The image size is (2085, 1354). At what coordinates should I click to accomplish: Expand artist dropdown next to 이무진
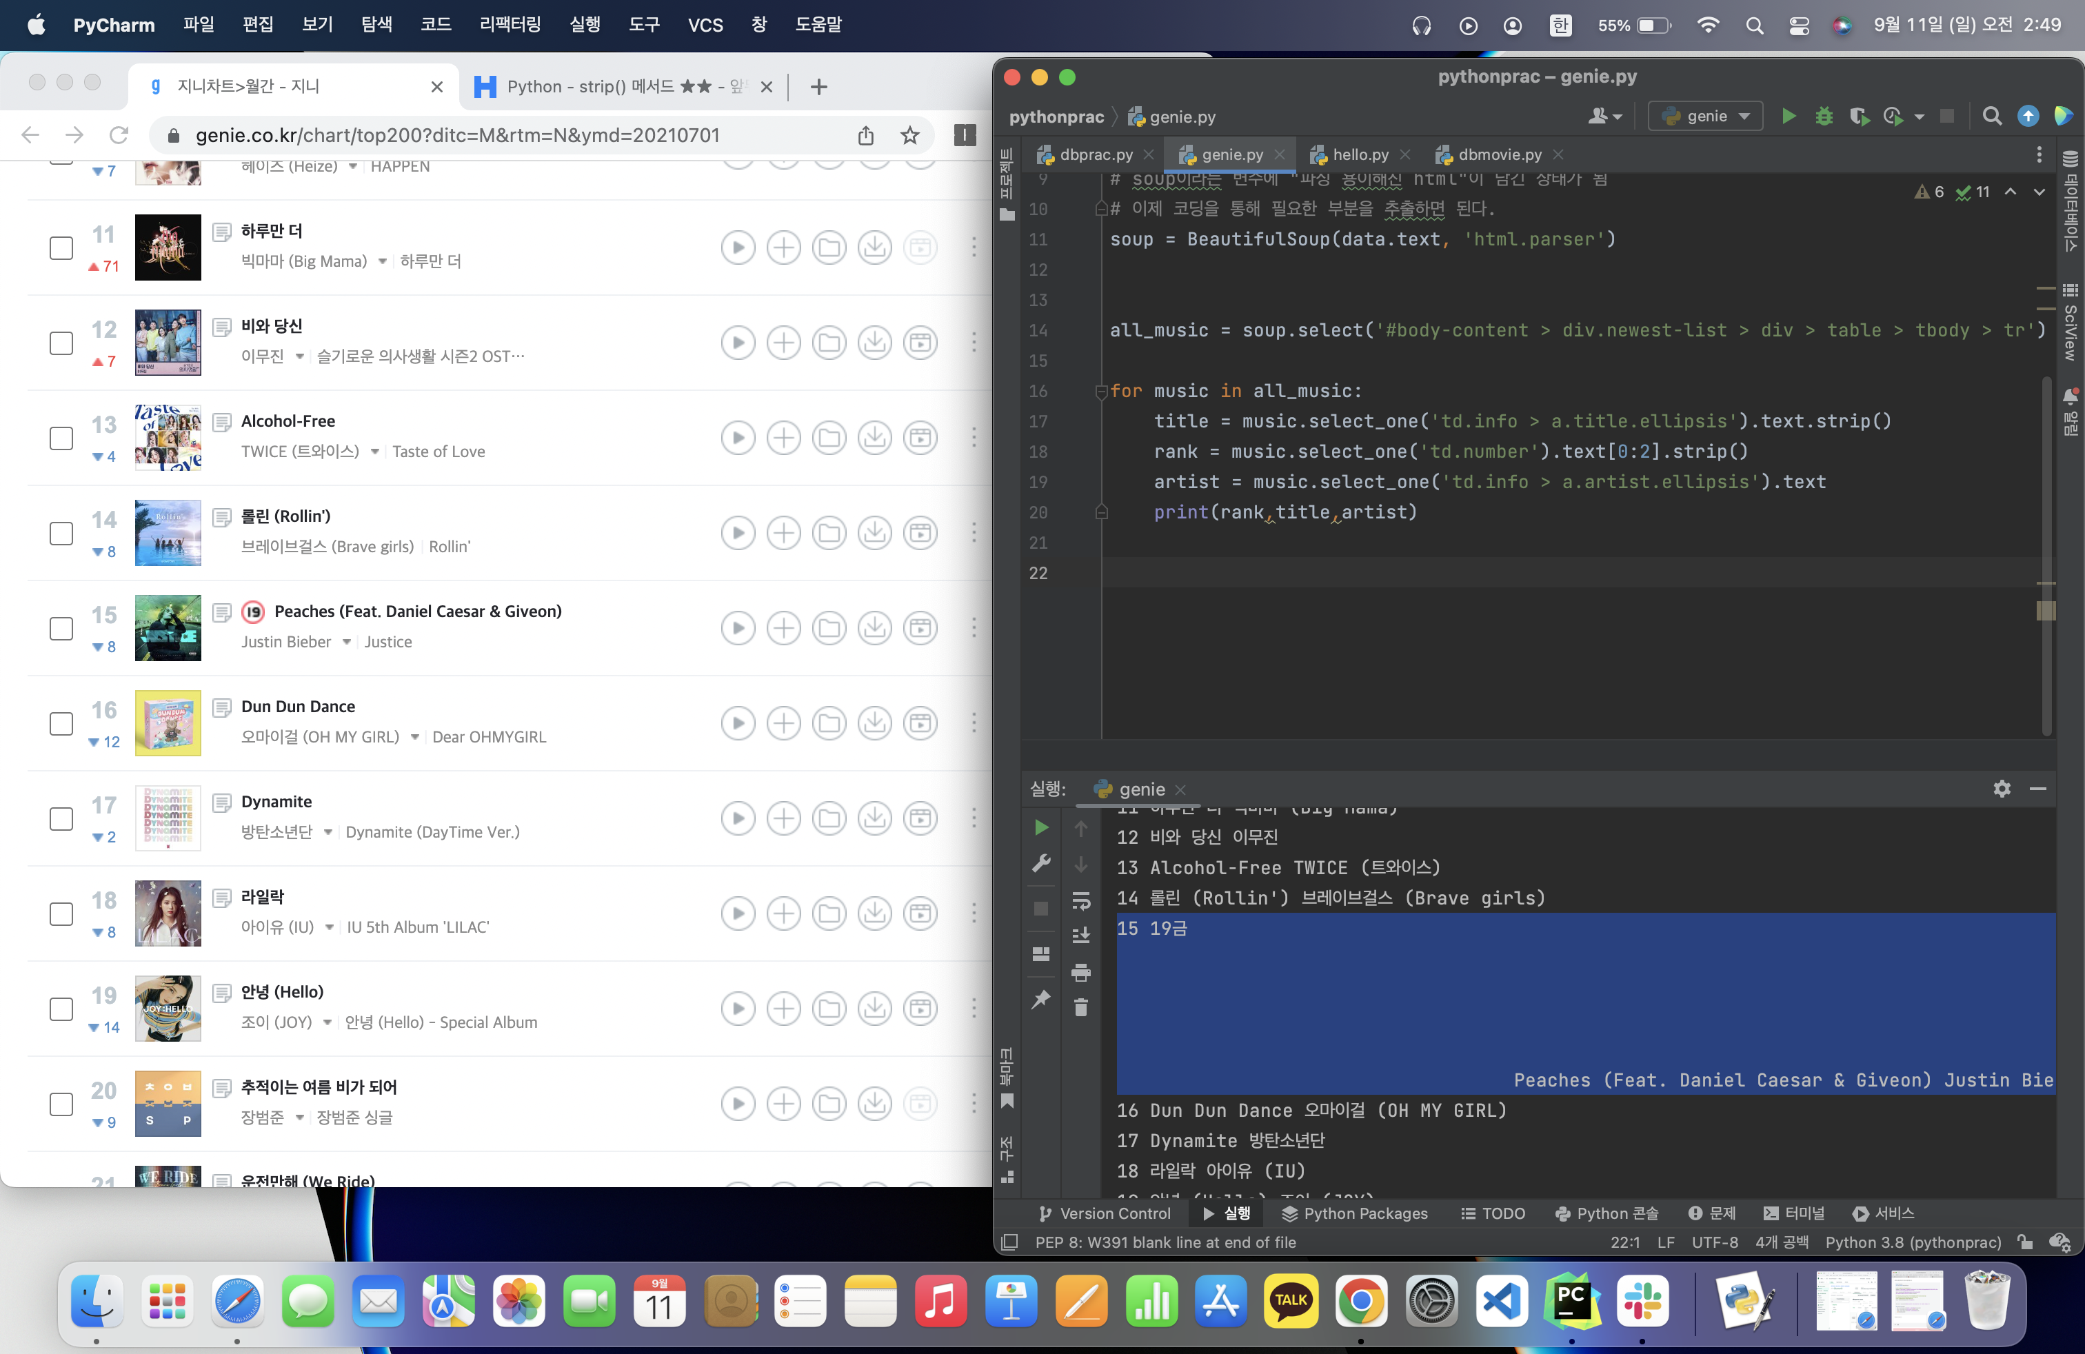pyautogui.click(x=300, y=356)
